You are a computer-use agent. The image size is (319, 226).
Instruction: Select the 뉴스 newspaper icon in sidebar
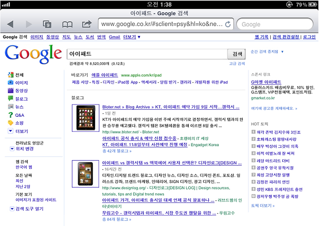[11, 107]
